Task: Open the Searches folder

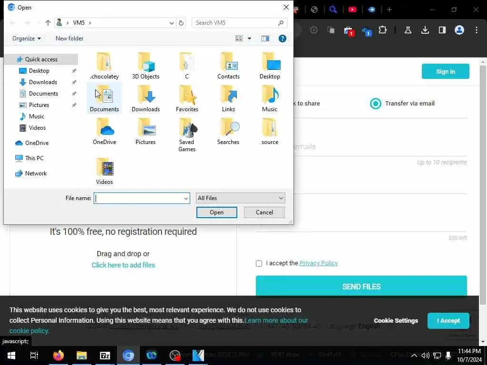Action: [228, 131]
